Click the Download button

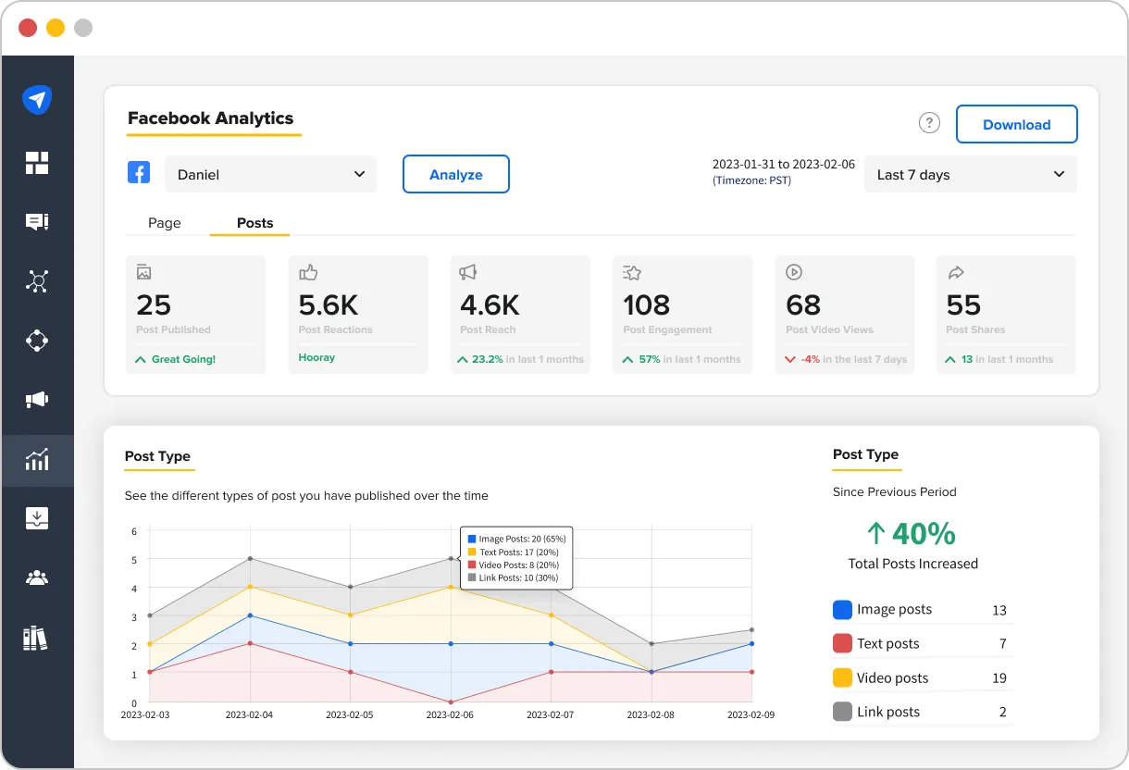tap(1016, 124)
